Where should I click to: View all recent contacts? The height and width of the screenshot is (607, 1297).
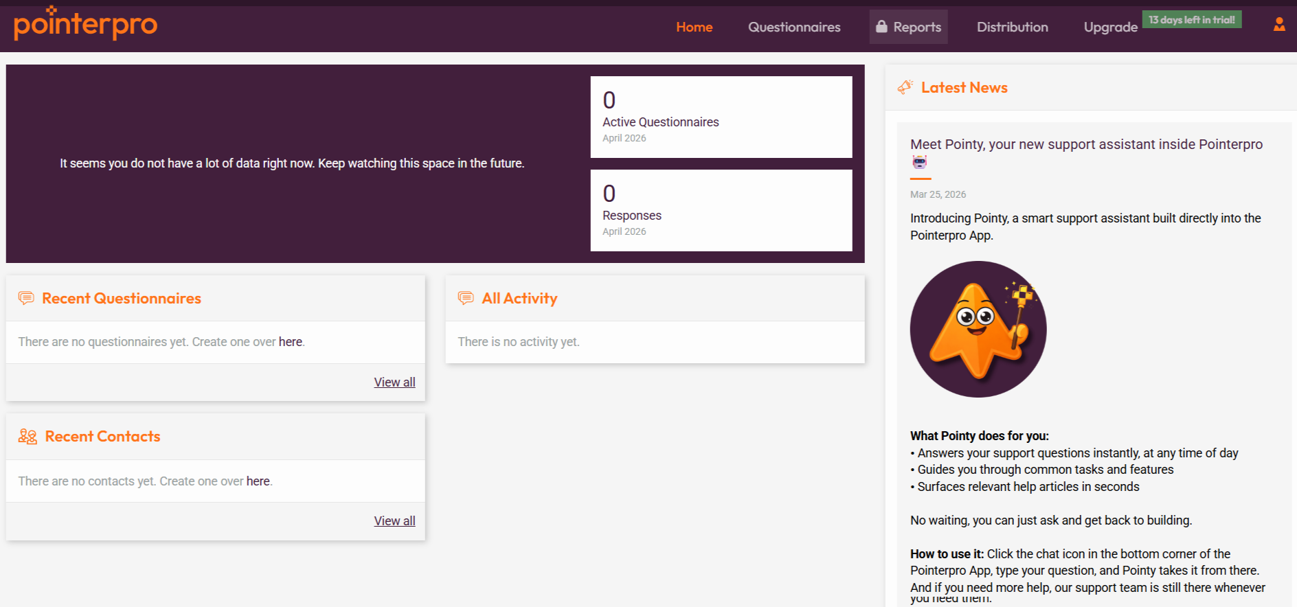394,520
